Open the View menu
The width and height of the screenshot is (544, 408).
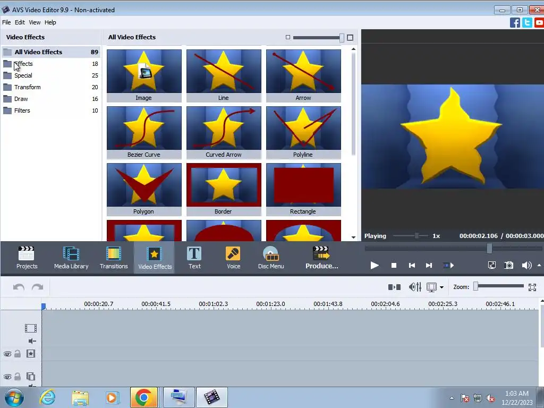(35, 22)
